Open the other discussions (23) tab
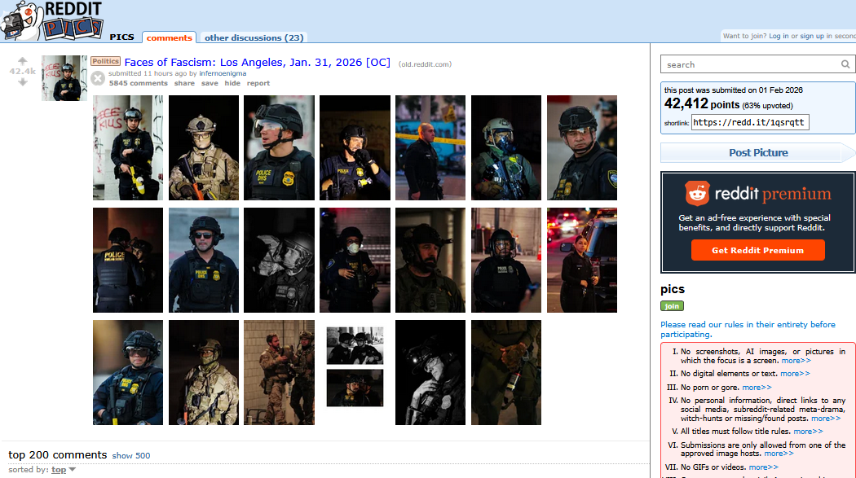The width and height of the screenshot is (856, 478). tap(254, 37)
